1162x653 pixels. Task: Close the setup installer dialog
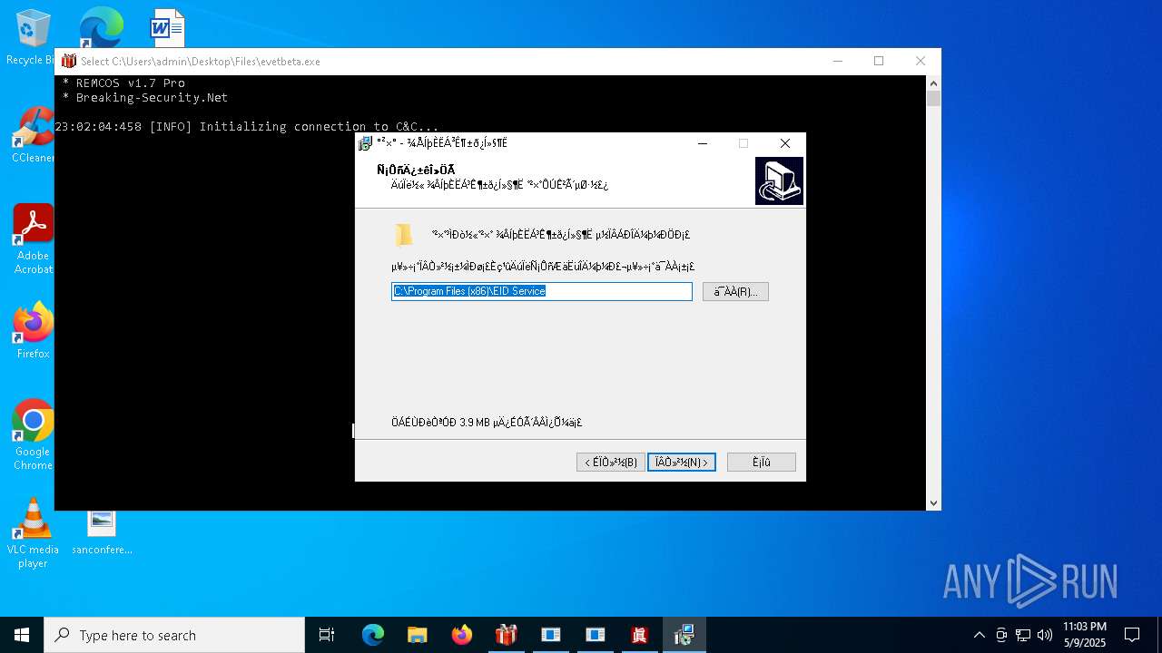coord(785,143)
